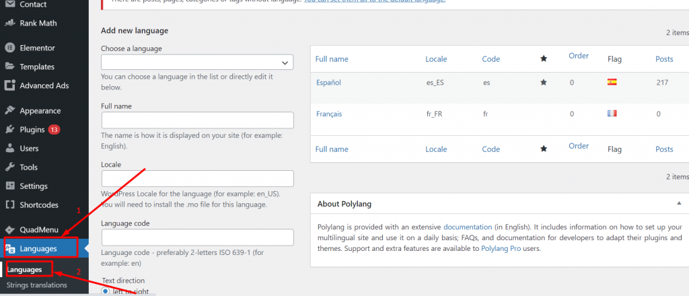
Task: Open the Choose a language dropdown
Action: click(x=197, y=63)
